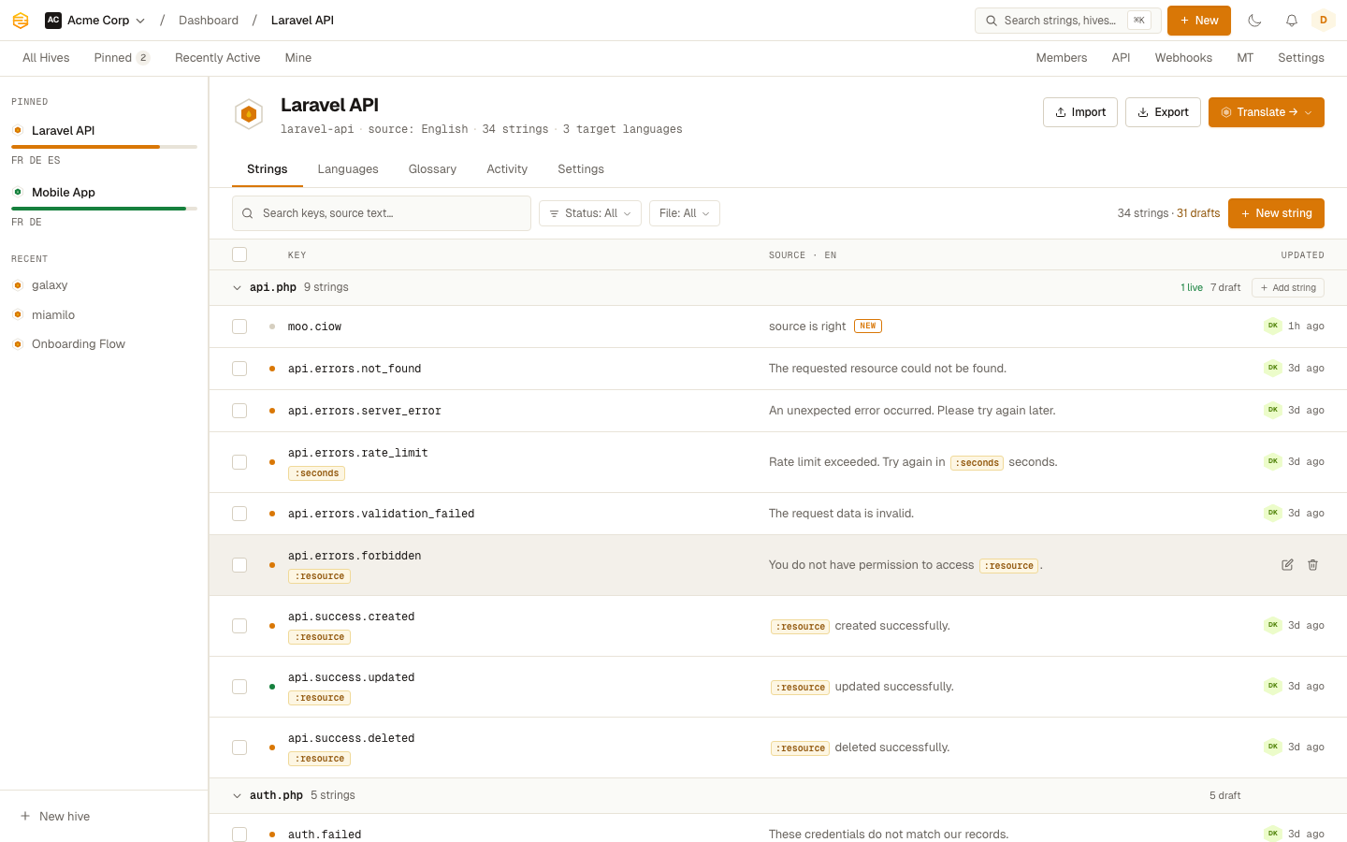Open the user avatar 'D' menu
The height and width of the screenshot is (842, 1347).
(1323, 21)
